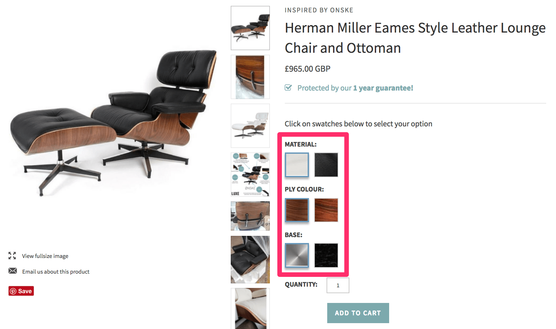Show the first black chair thumbnail
556x329 pixels.
point(250,28)
